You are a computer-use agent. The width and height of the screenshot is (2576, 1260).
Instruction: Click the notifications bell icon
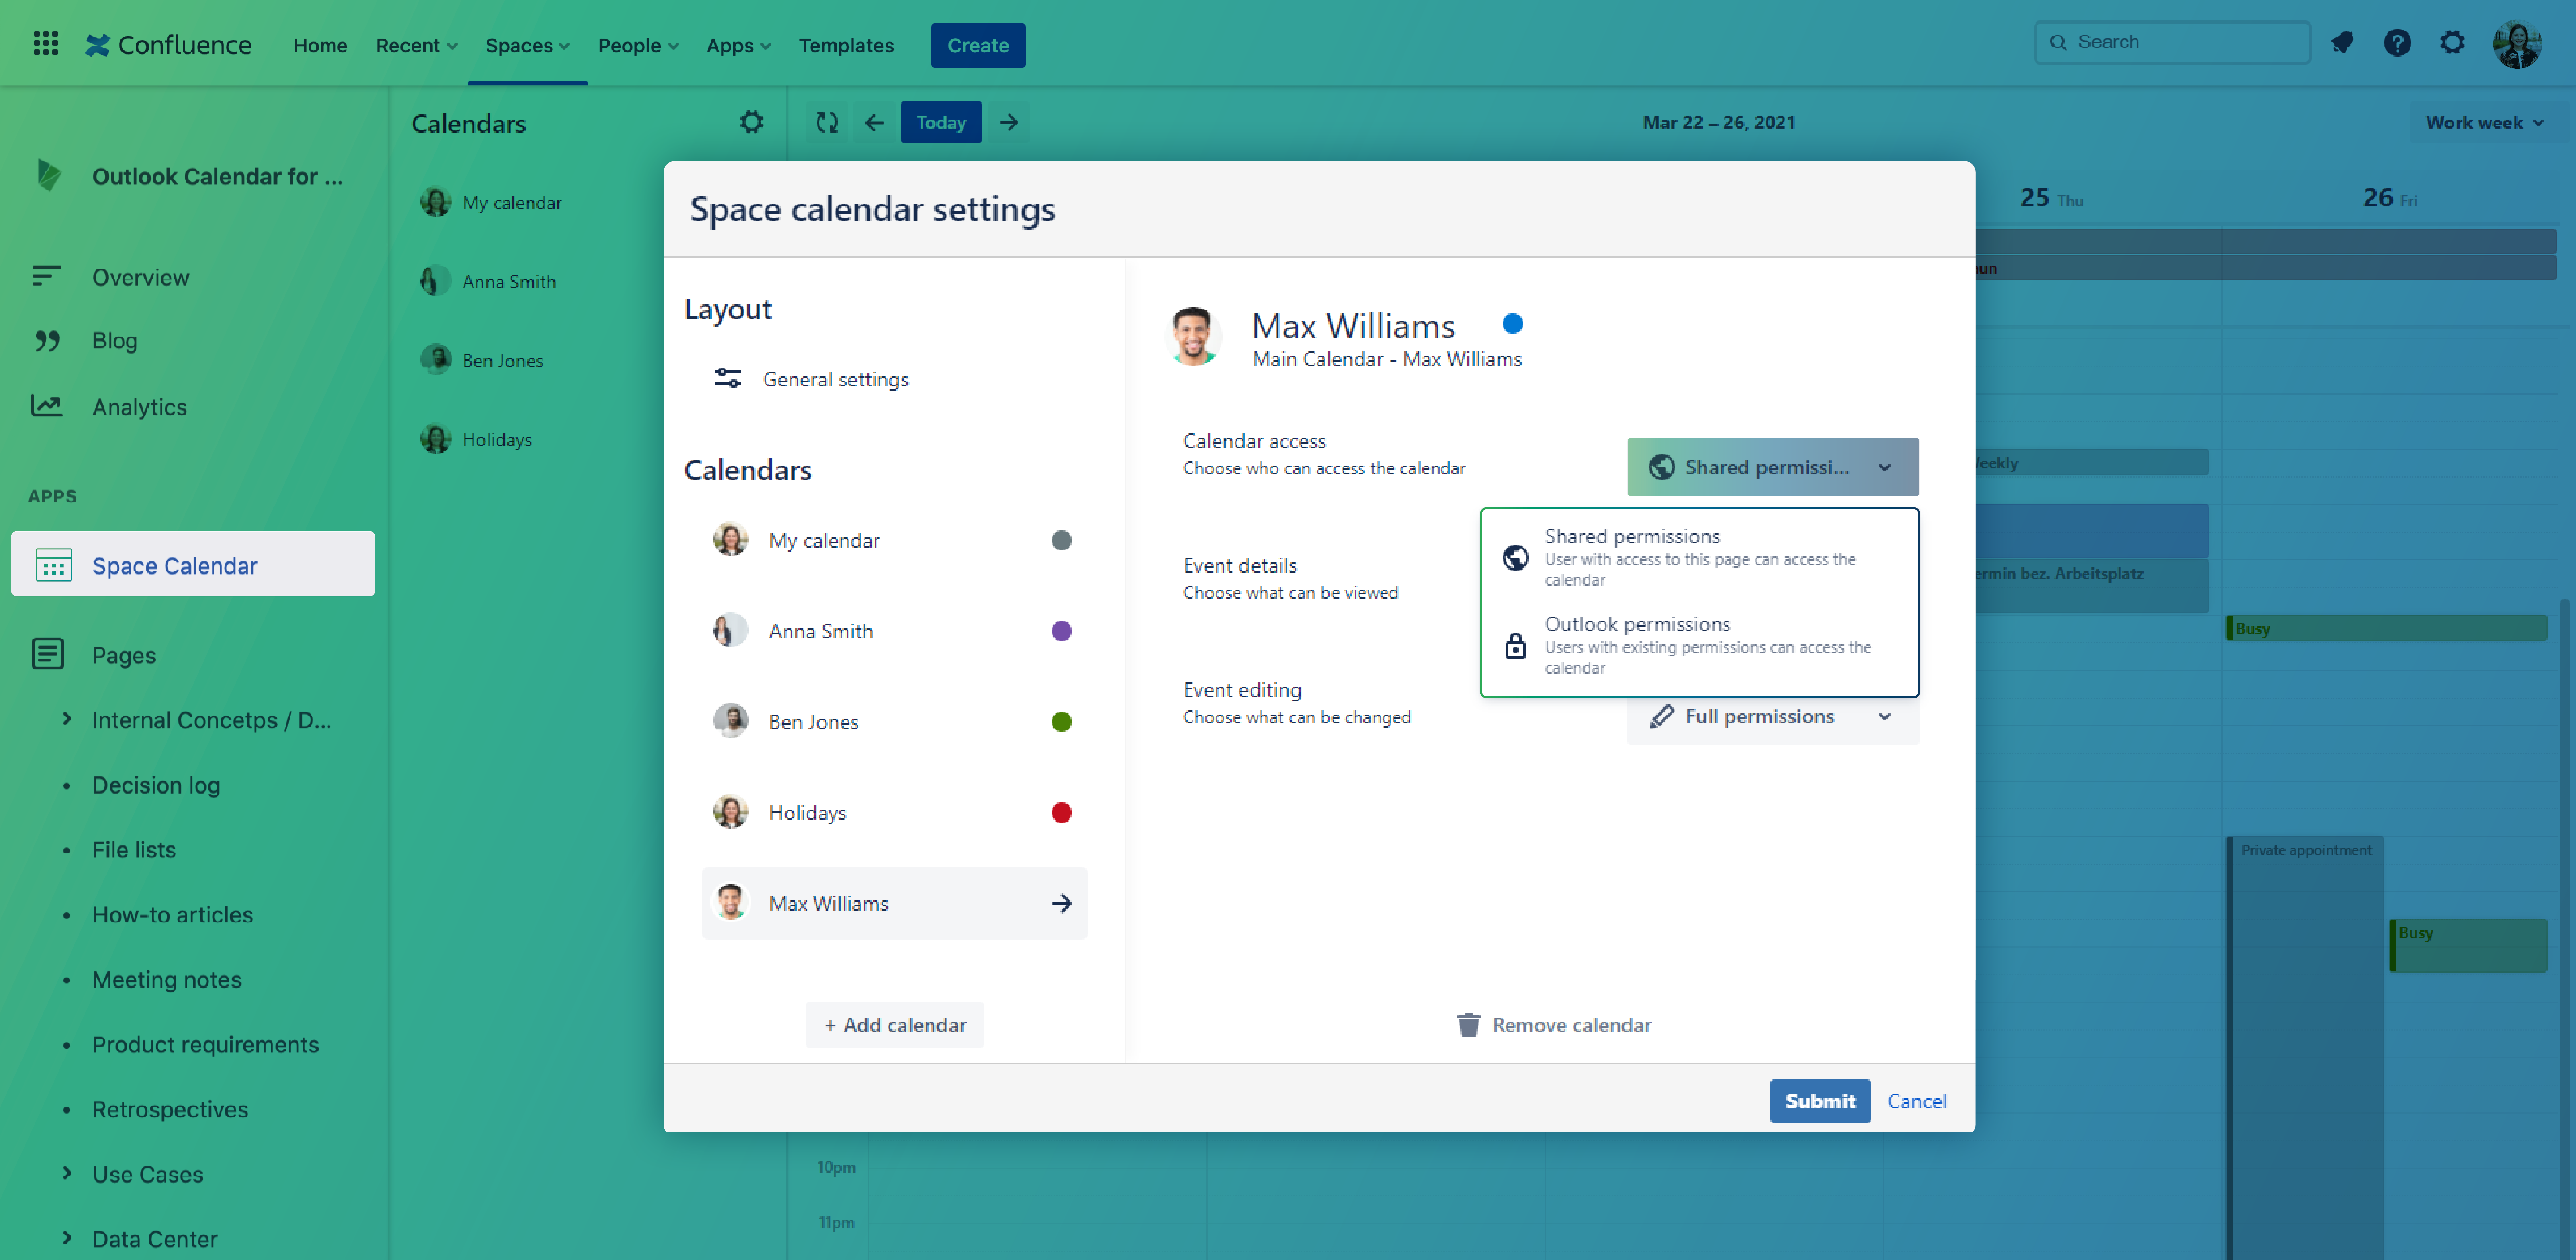pyautogui.click(x=2343, y=42)
